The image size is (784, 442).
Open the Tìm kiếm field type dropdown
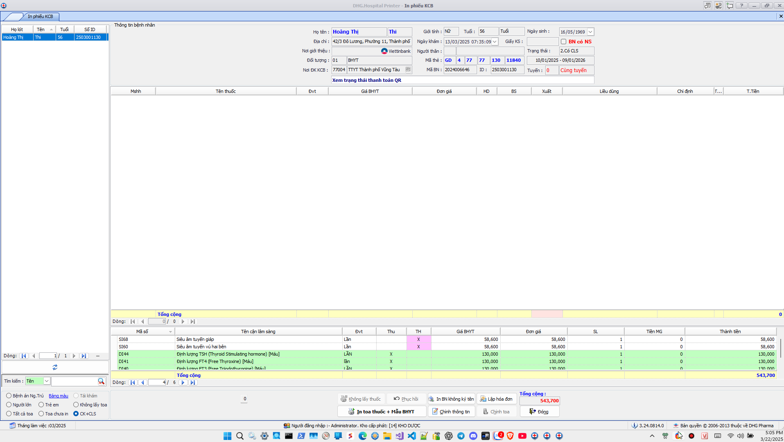tap(47, 381)
